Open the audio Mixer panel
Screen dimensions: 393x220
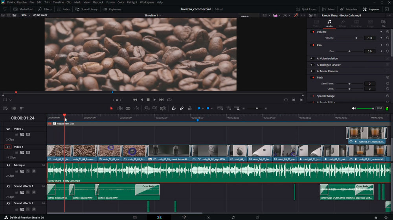[328, 9]
